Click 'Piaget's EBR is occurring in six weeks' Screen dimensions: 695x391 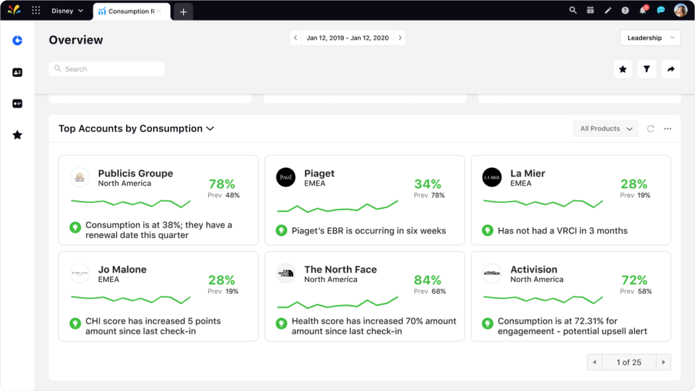coord(369,231)
